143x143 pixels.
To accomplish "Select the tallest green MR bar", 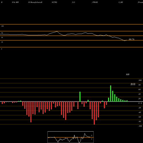I will pyautogui.click(x=111, y=94).
